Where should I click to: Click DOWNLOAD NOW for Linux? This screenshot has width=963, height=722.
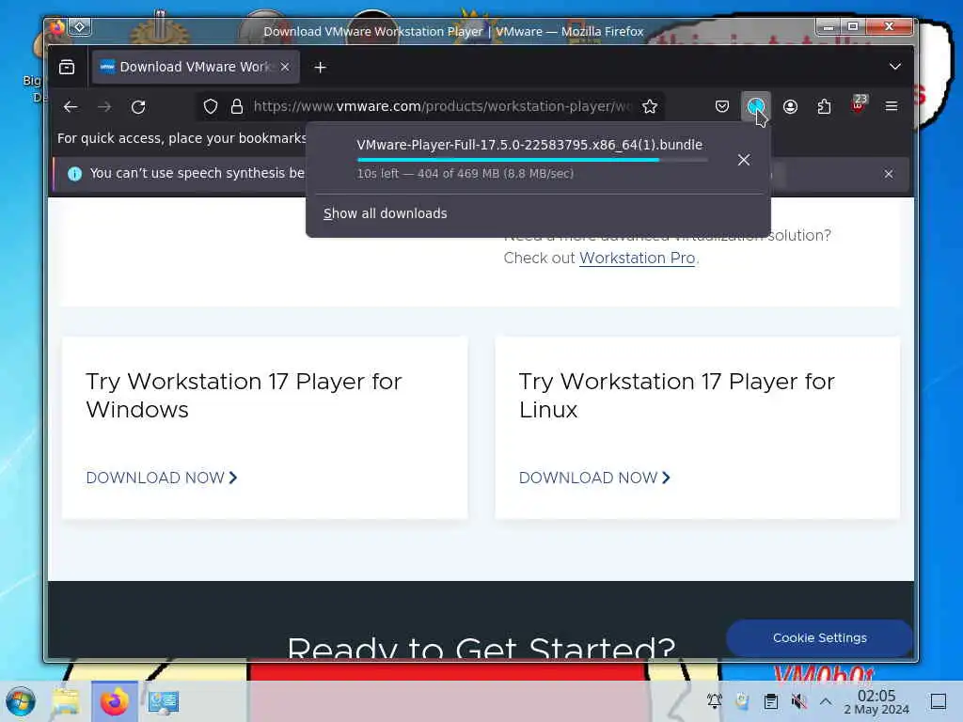[x=594, y=478]
